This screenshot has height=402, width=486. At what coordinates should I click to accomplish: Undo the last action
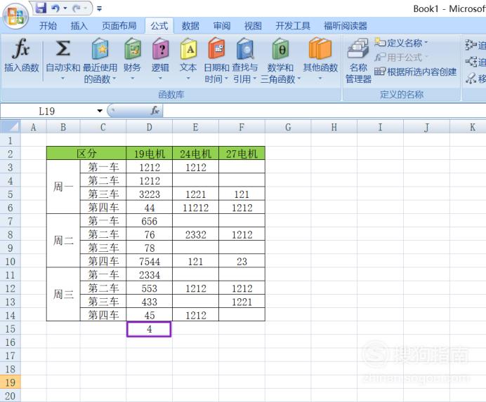pos(55,8)
